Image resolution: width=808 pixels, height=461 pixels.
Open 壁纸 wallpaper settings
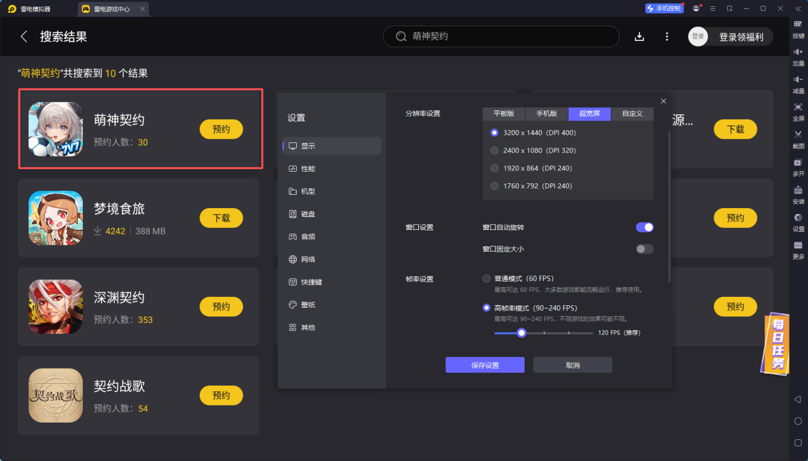(x=332, y=305)
